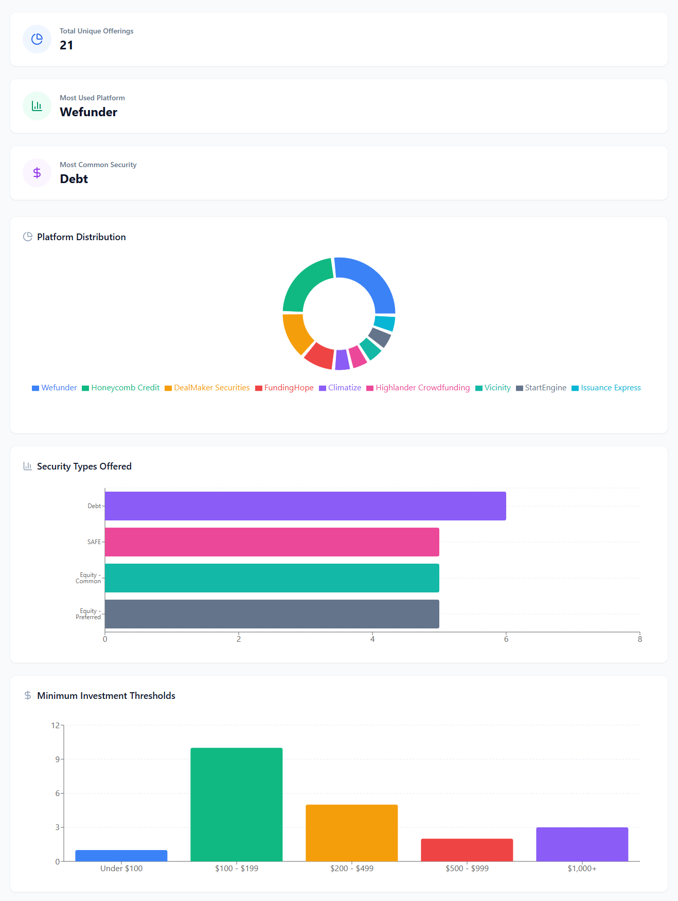This screenshot has height=901, width=678.
Task: Toggle Climatize legend entry
Action: (340, 388)
